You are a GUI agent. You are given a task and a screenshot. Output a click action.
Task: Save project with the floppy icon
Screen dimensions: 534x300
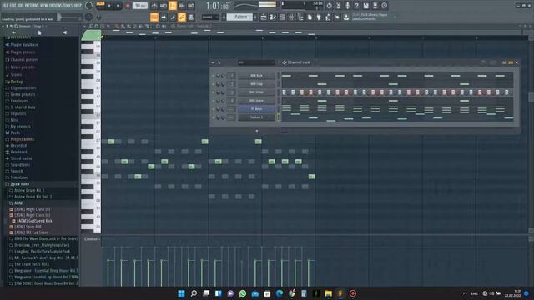(365, 6)
